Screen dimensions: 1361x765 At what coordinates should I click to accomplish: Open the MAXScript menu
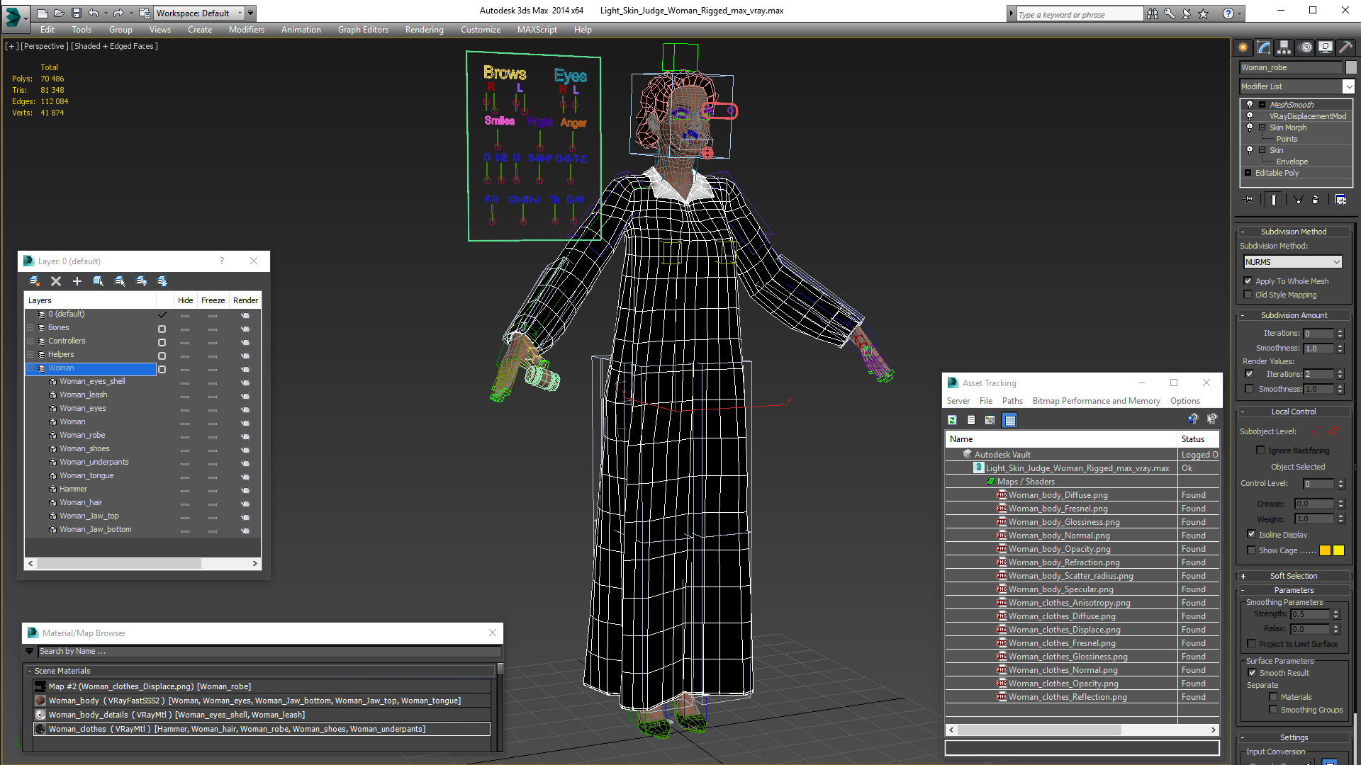click(537, 30)
